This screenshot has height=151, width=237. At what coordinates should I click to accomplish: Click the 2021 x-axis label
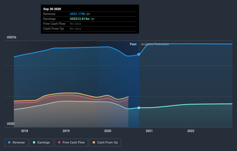(x=149, y=131)
